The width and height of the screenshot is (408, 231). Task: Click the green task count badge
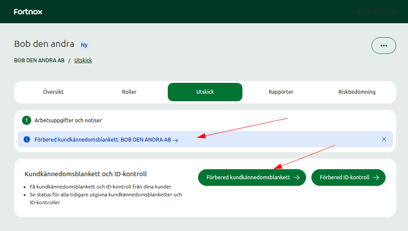(x=26, y=120)
